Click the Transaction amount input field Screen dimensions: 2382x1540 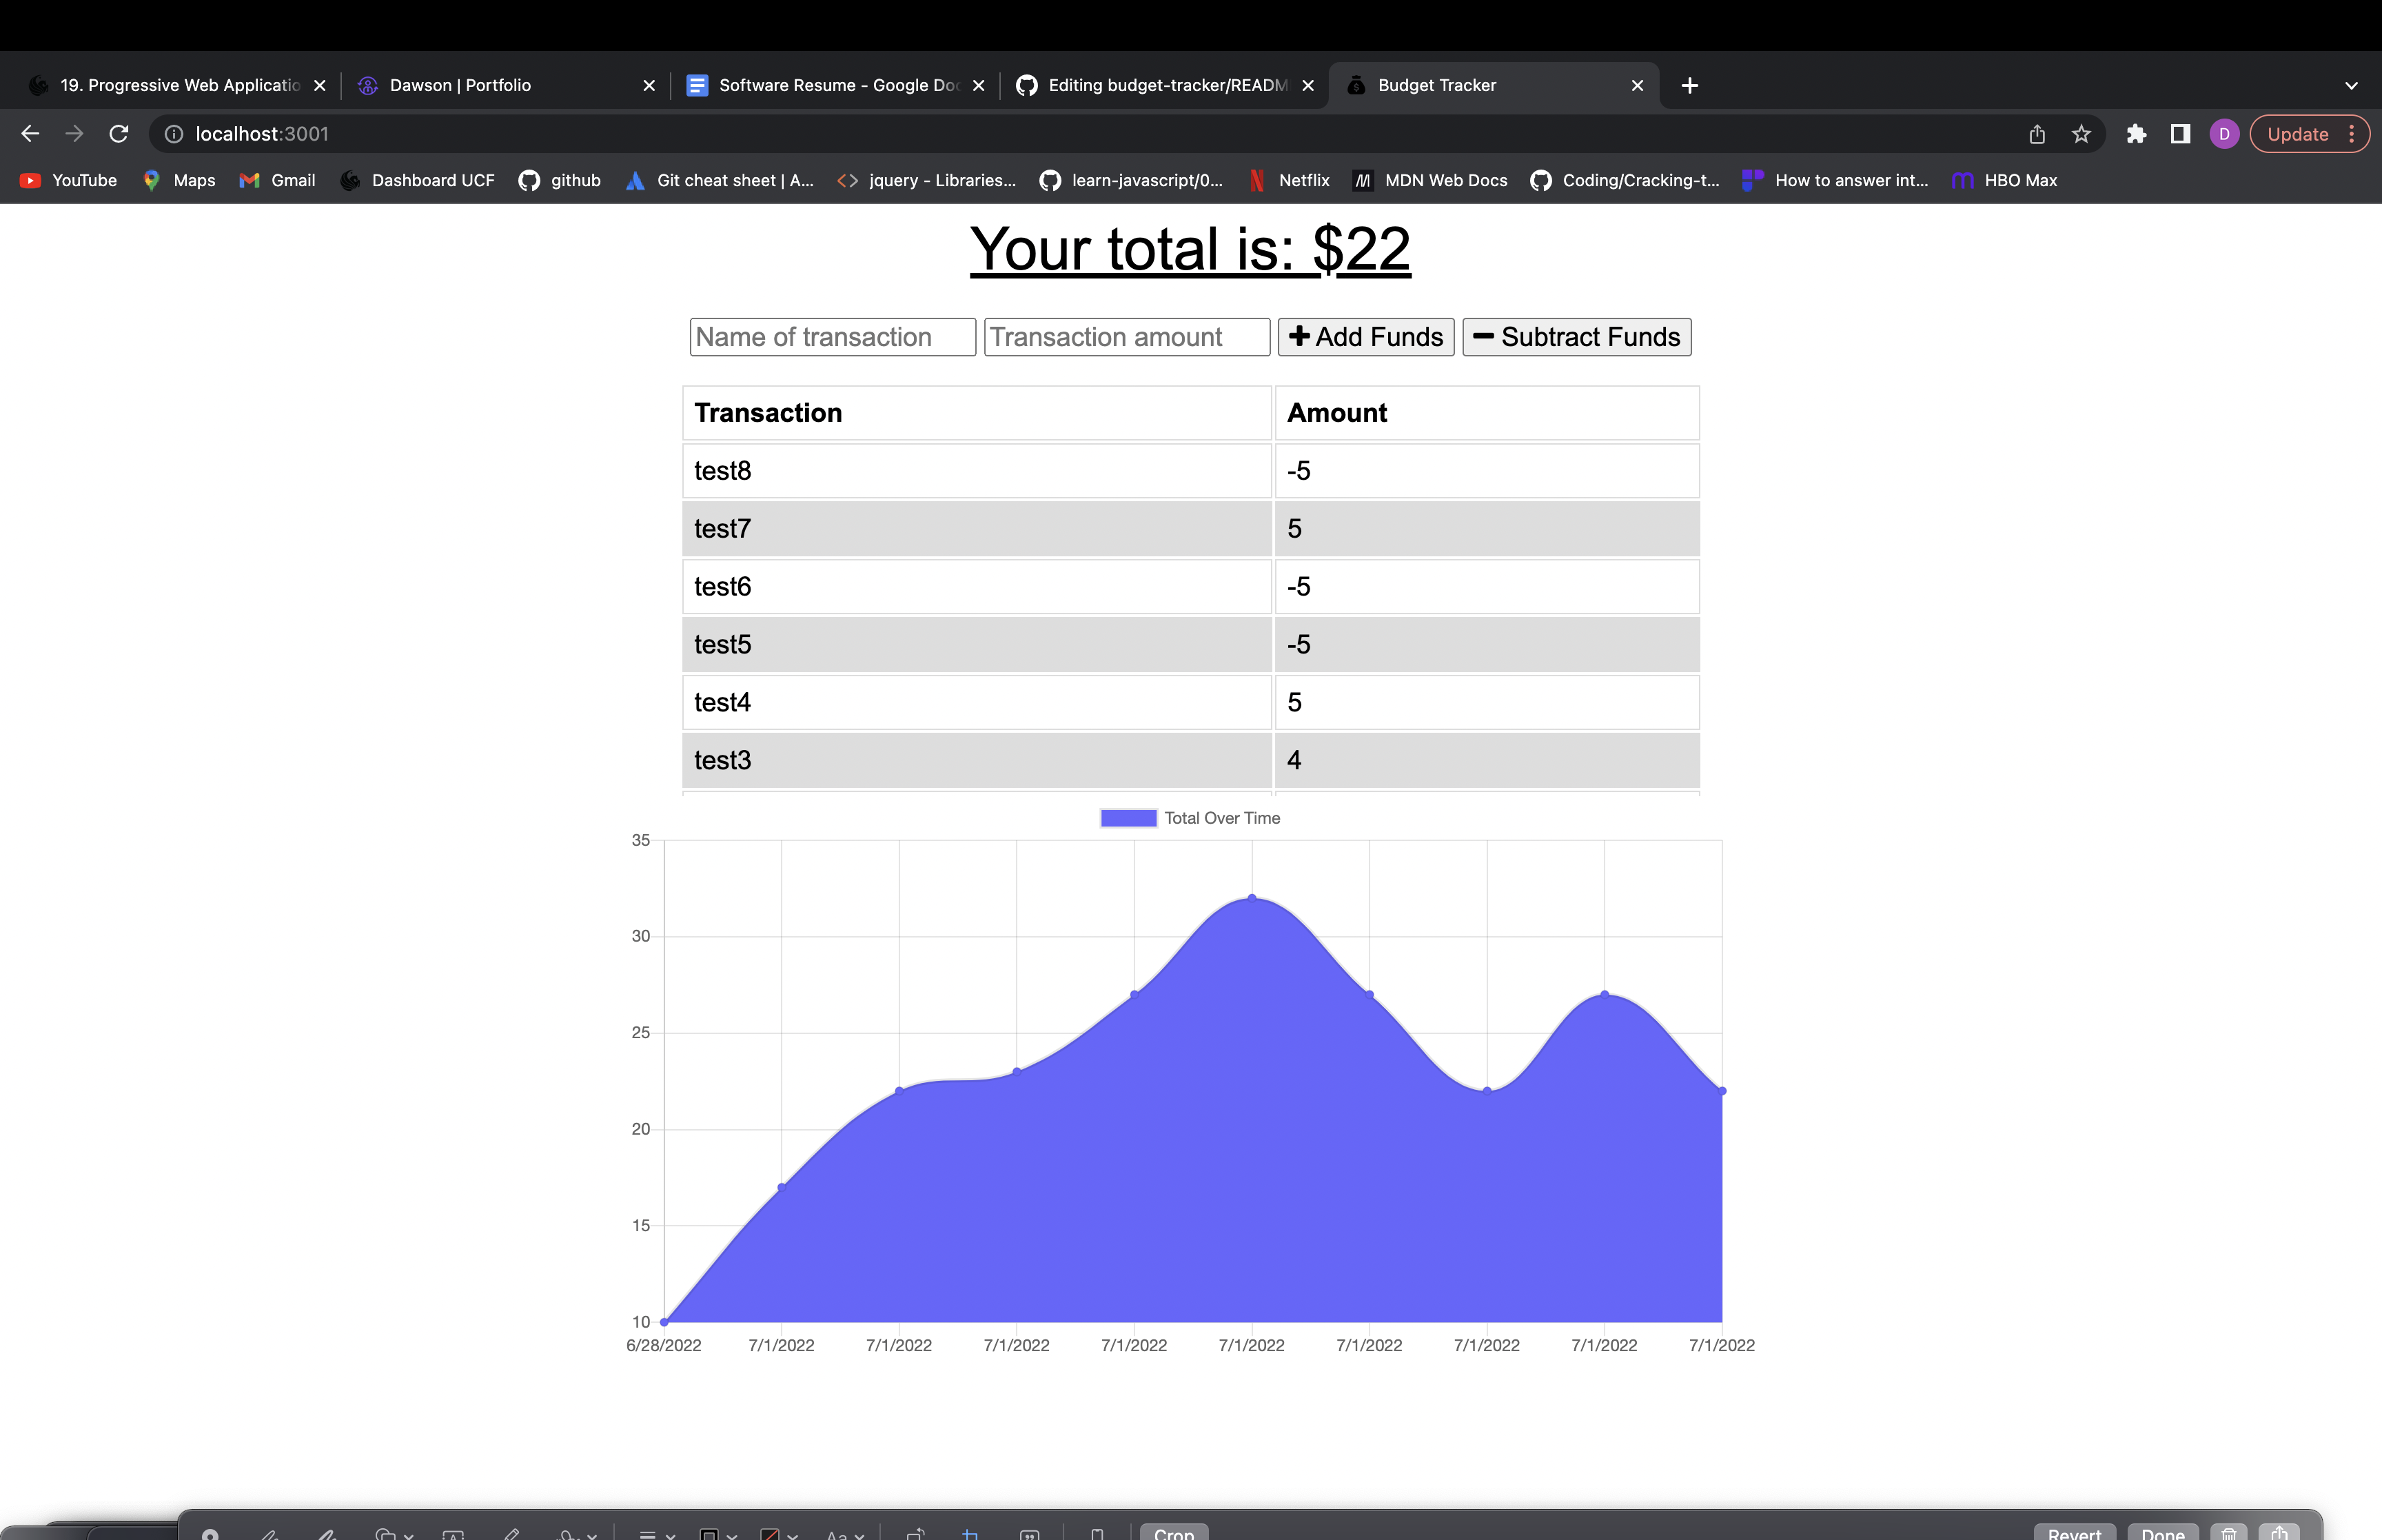pyautogui.click(x=1126, y=337)
